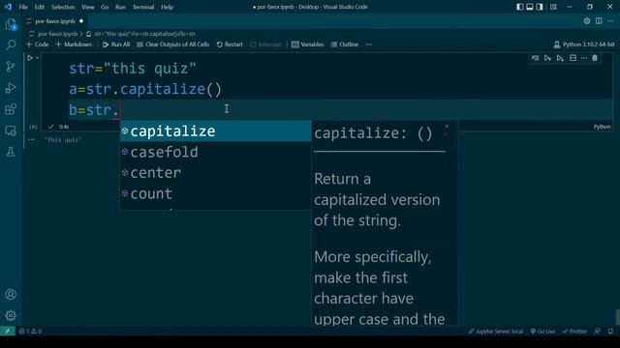Expand the cell run options arrow

click(38, 58)
